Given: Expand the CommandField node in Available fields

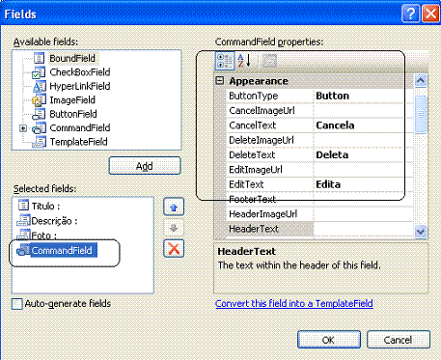Looking at the screenshot, I should [23, 128].
